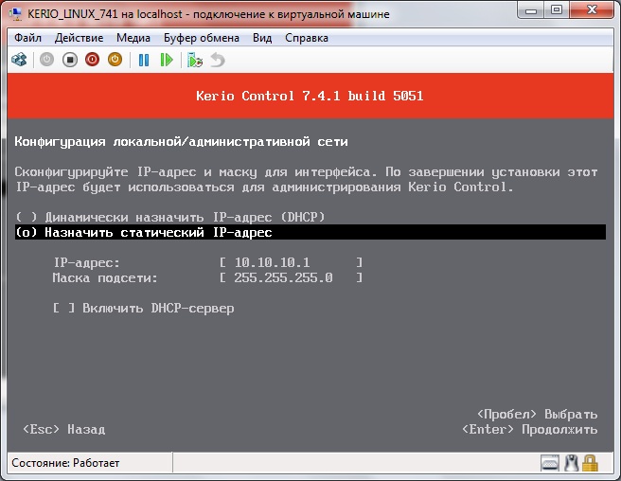
Task: Click the gold lock status icon
Action: 591,463
